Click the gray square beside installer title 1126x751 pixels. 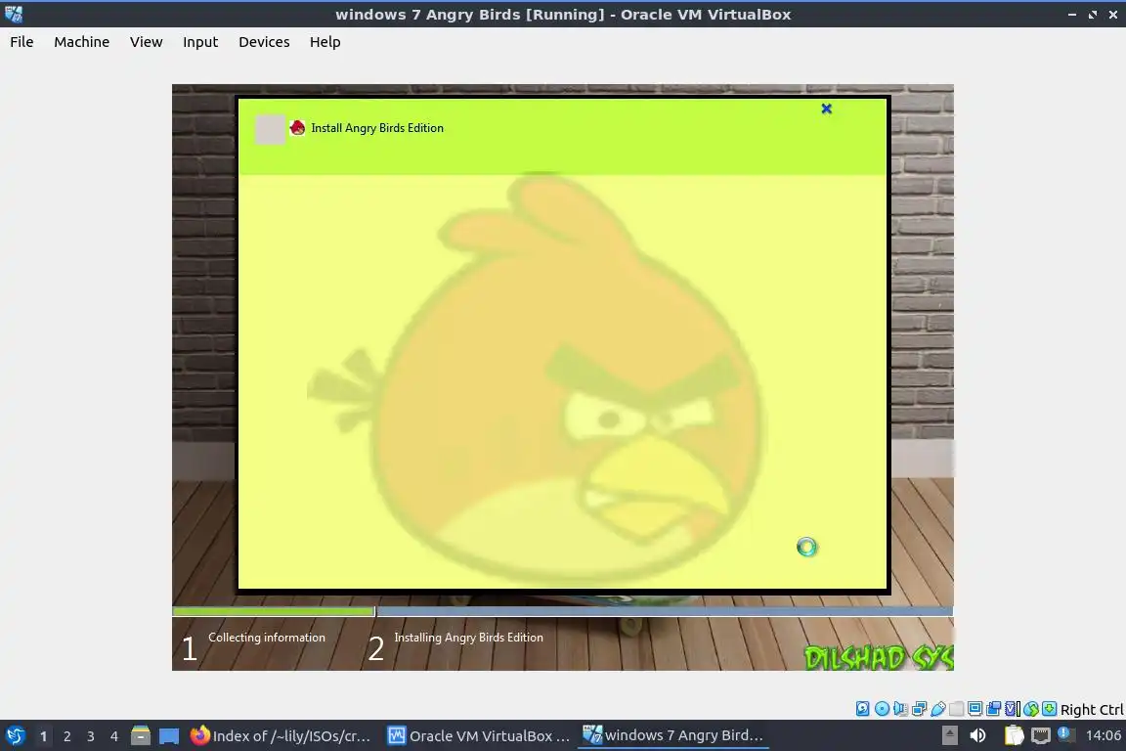pyautogui.click(x=270, y=129)
